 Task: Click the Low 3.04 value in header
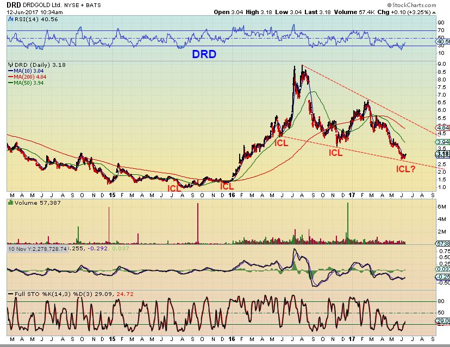click(289, 12)
